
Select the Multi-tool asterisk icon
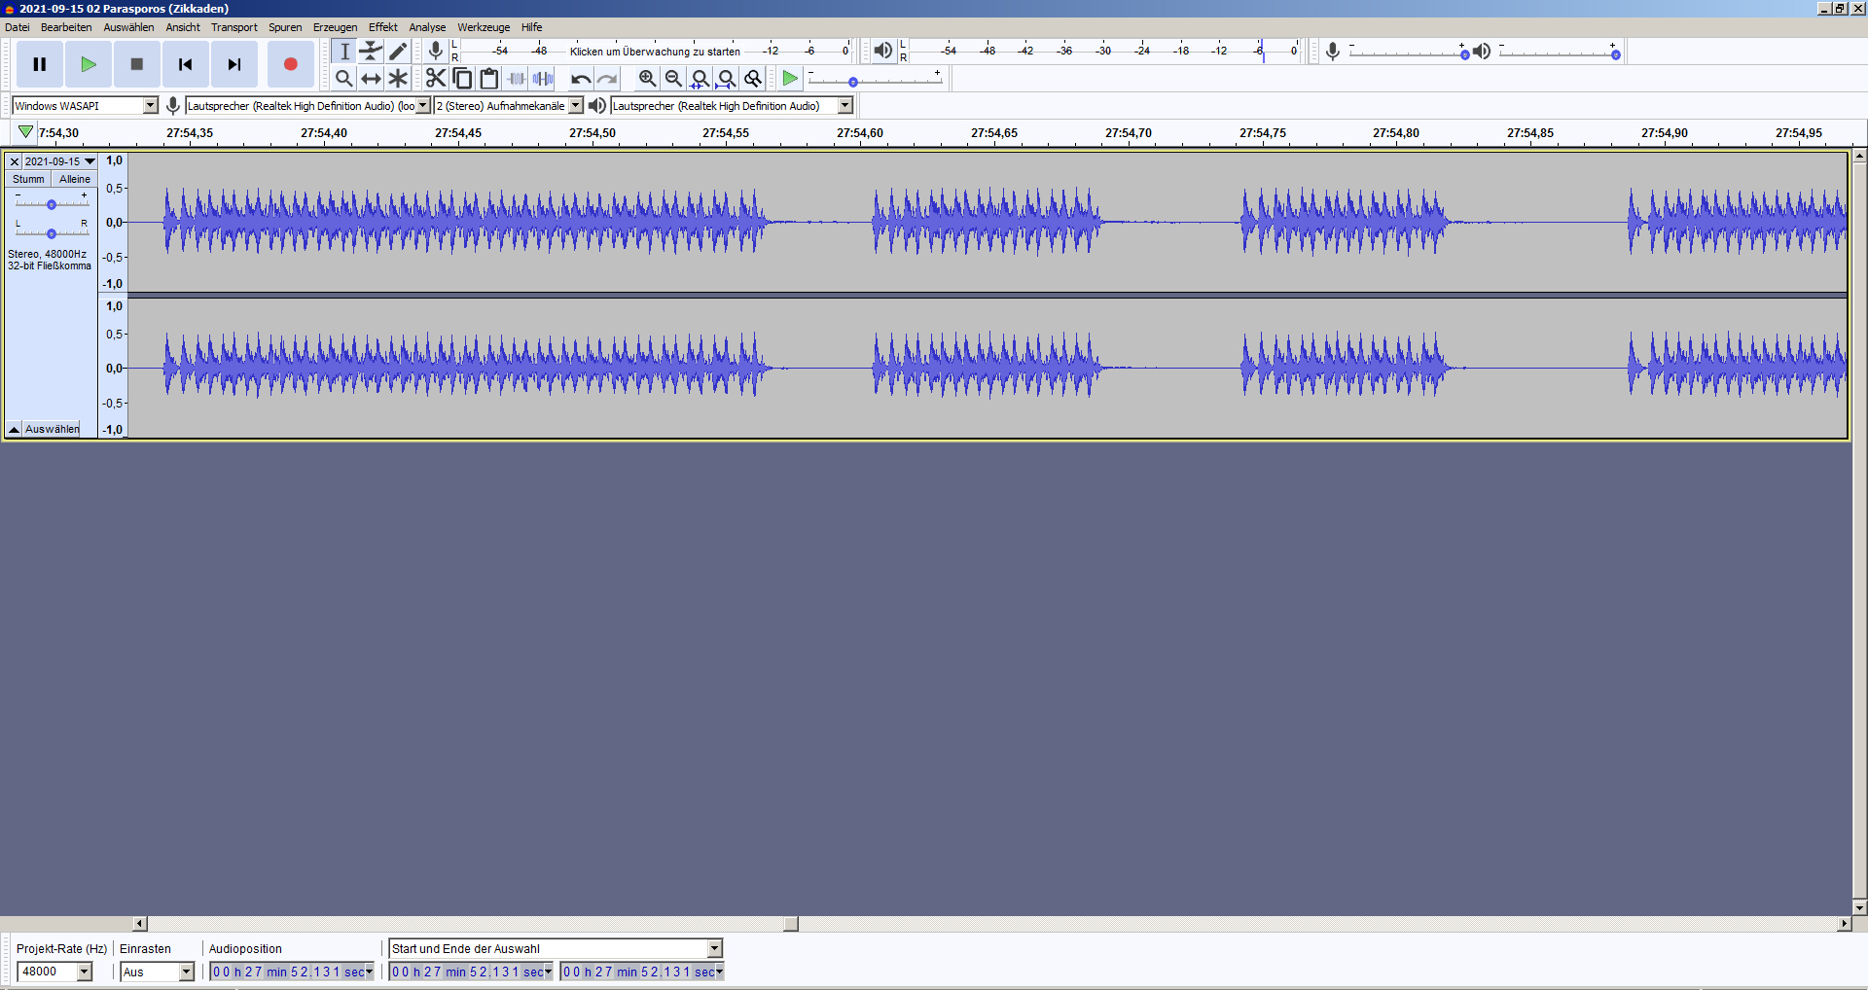398,79
